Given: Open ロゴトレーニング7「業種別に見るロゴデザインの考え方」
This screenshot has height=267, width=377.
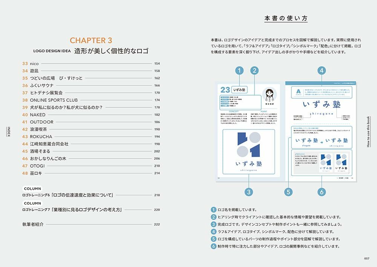Looking at the screenshot, I should 91,210.
